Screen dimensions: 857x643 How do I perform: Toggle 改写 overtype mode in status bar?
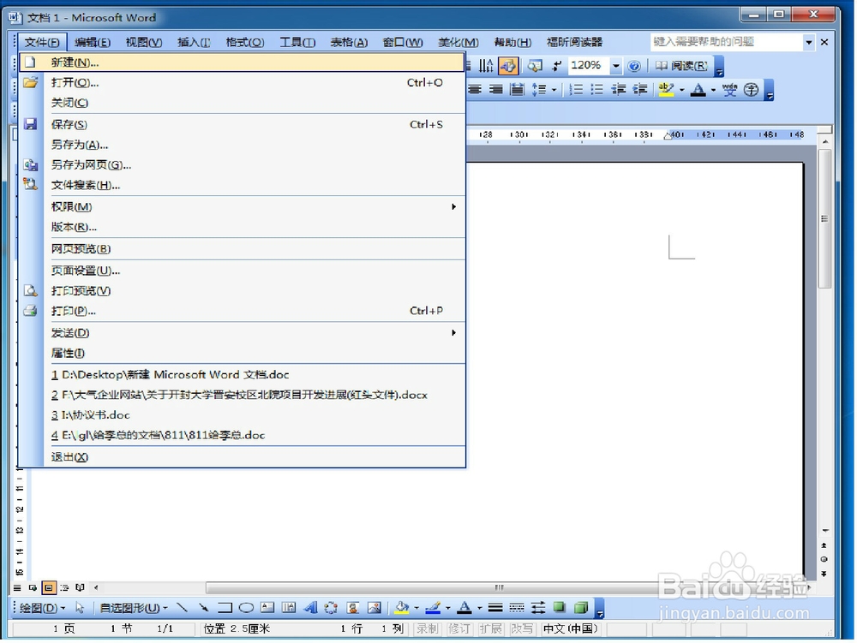click(x=521, y=628)
